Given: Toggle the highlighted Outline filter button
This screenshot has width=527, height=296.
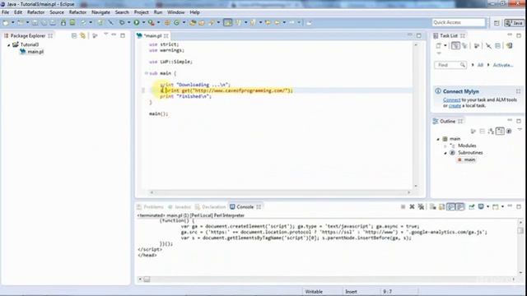Looking at the screenshot, I should [x=500, y=132].
